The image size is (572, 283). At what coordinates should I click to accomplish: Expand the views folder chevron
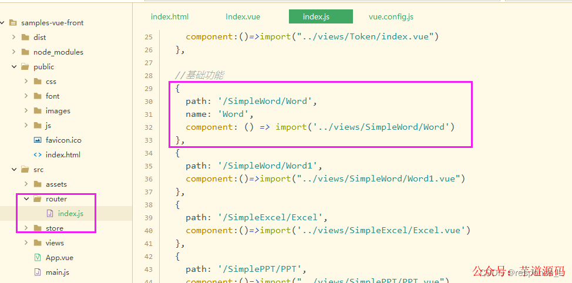(x=26, y=243)
